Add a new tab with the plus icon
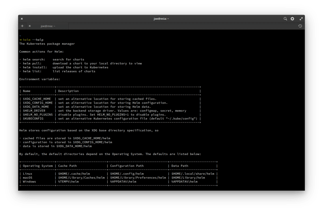Viewport: 323px width, 212px height. [22, 26]
